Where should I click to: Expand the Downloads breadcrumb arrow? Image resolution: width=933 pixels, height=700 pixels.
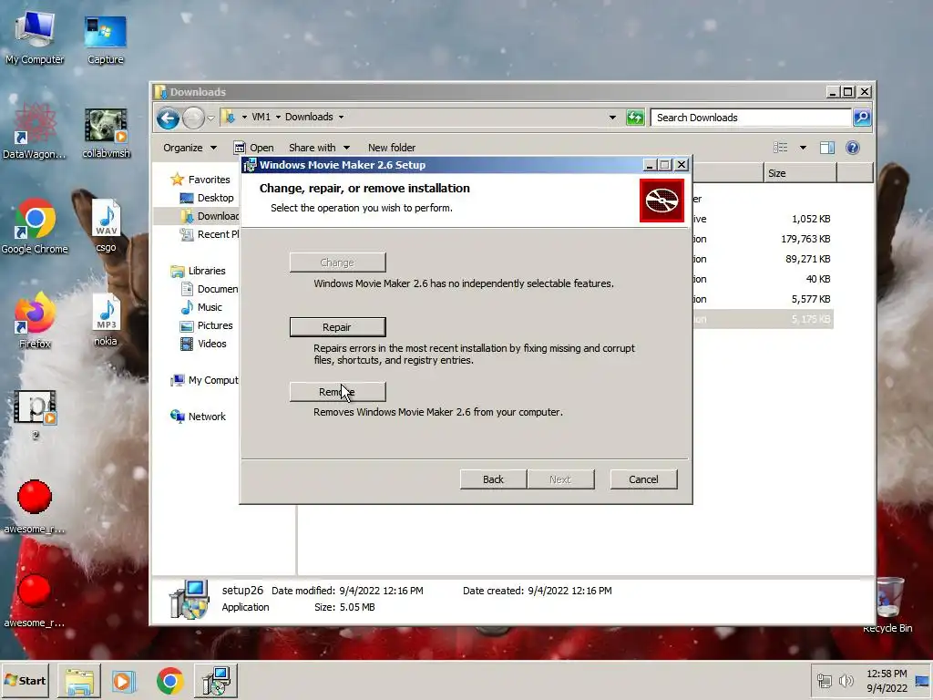tap(341, 118)
